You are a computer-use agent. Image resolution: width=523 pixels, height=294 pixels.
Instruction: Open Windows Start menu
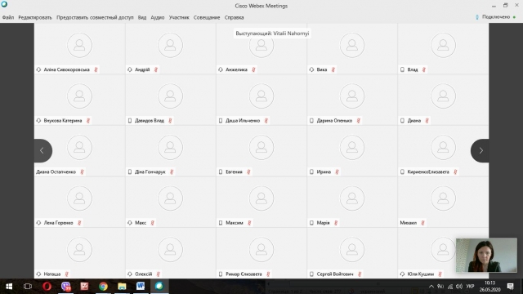pos(9,287)
